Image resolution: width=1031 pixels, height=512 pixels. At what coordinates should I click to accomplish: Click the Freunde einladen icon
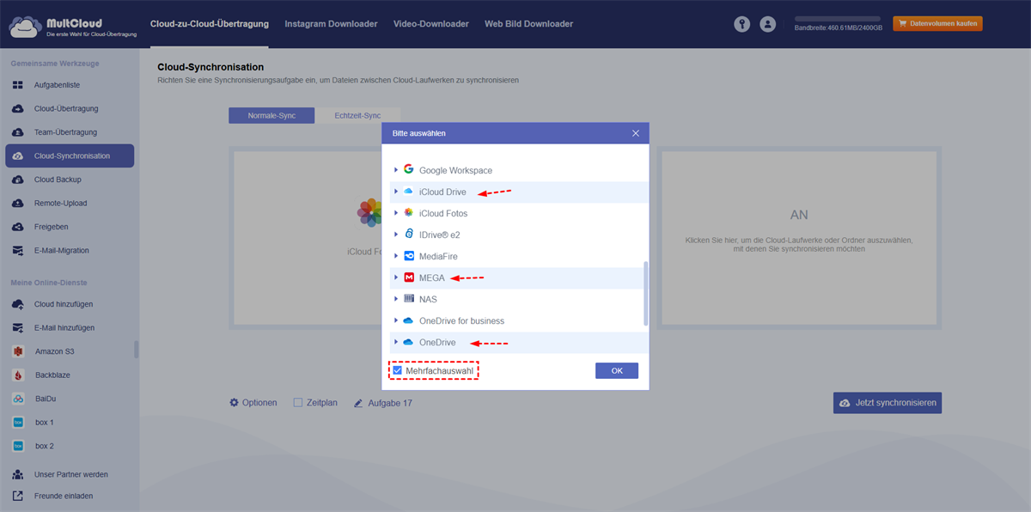coord(18,496)
